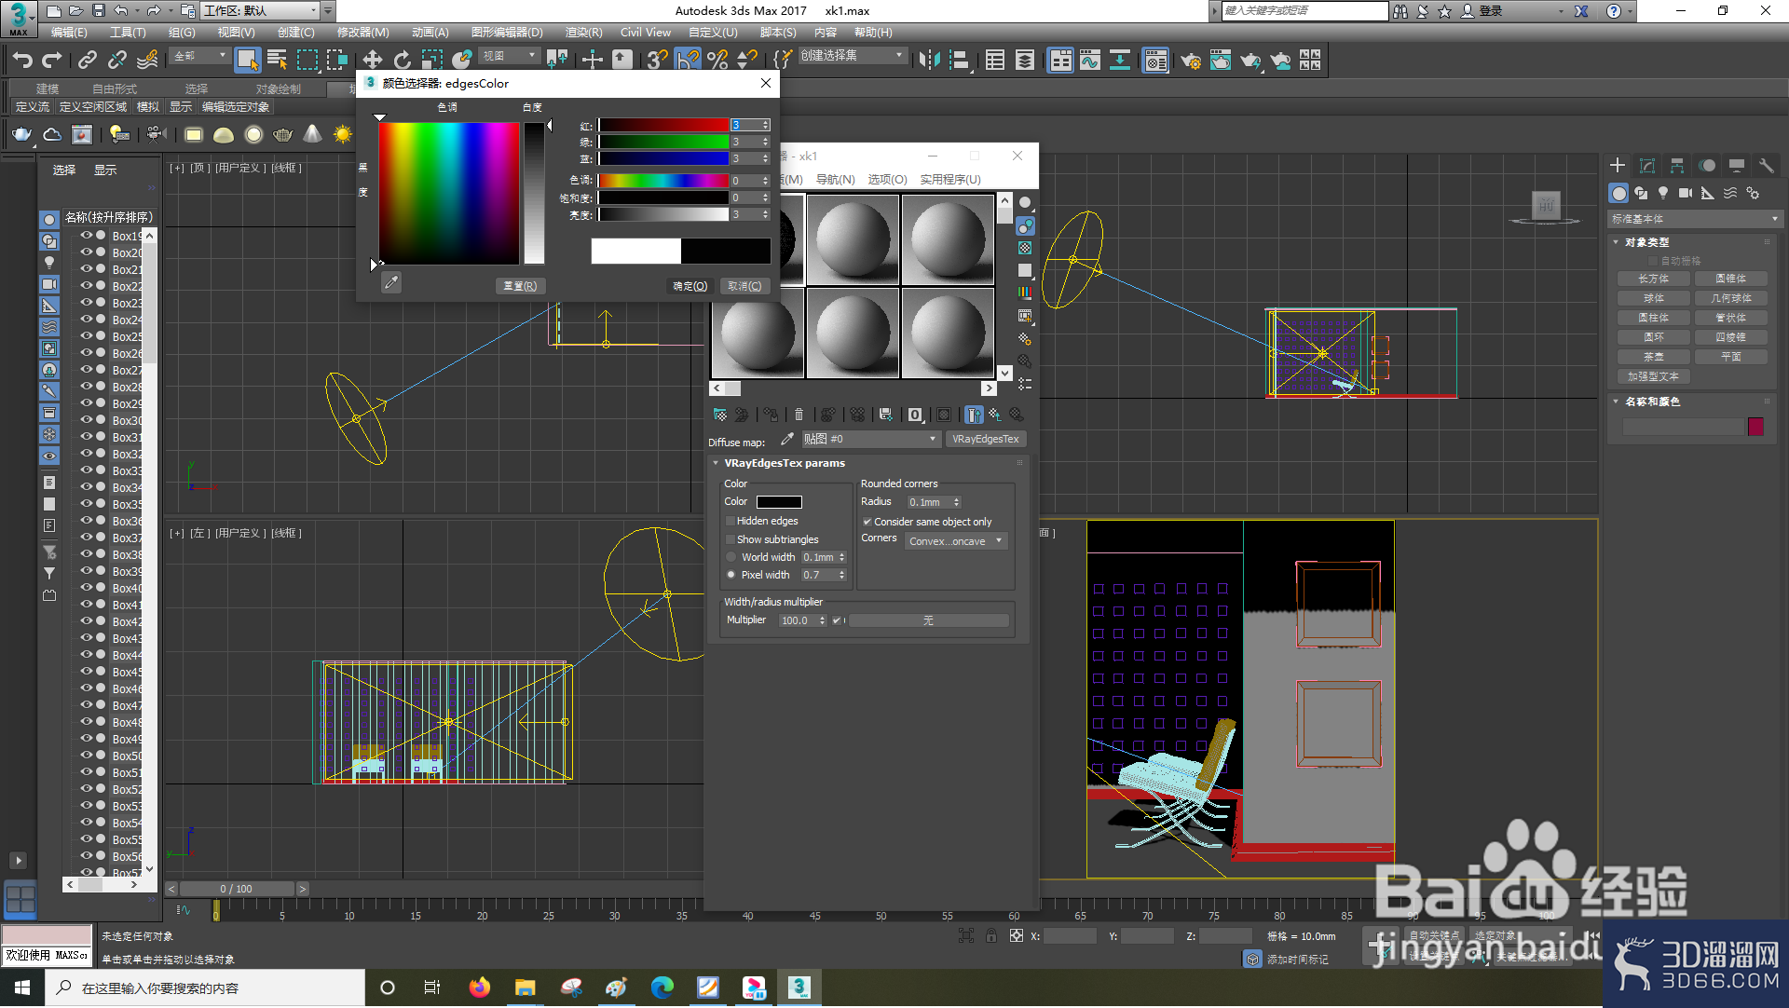Screen dimensions: 1789x1008
Task: Choose the Select and Move tool
Action: tap(372, 60)
